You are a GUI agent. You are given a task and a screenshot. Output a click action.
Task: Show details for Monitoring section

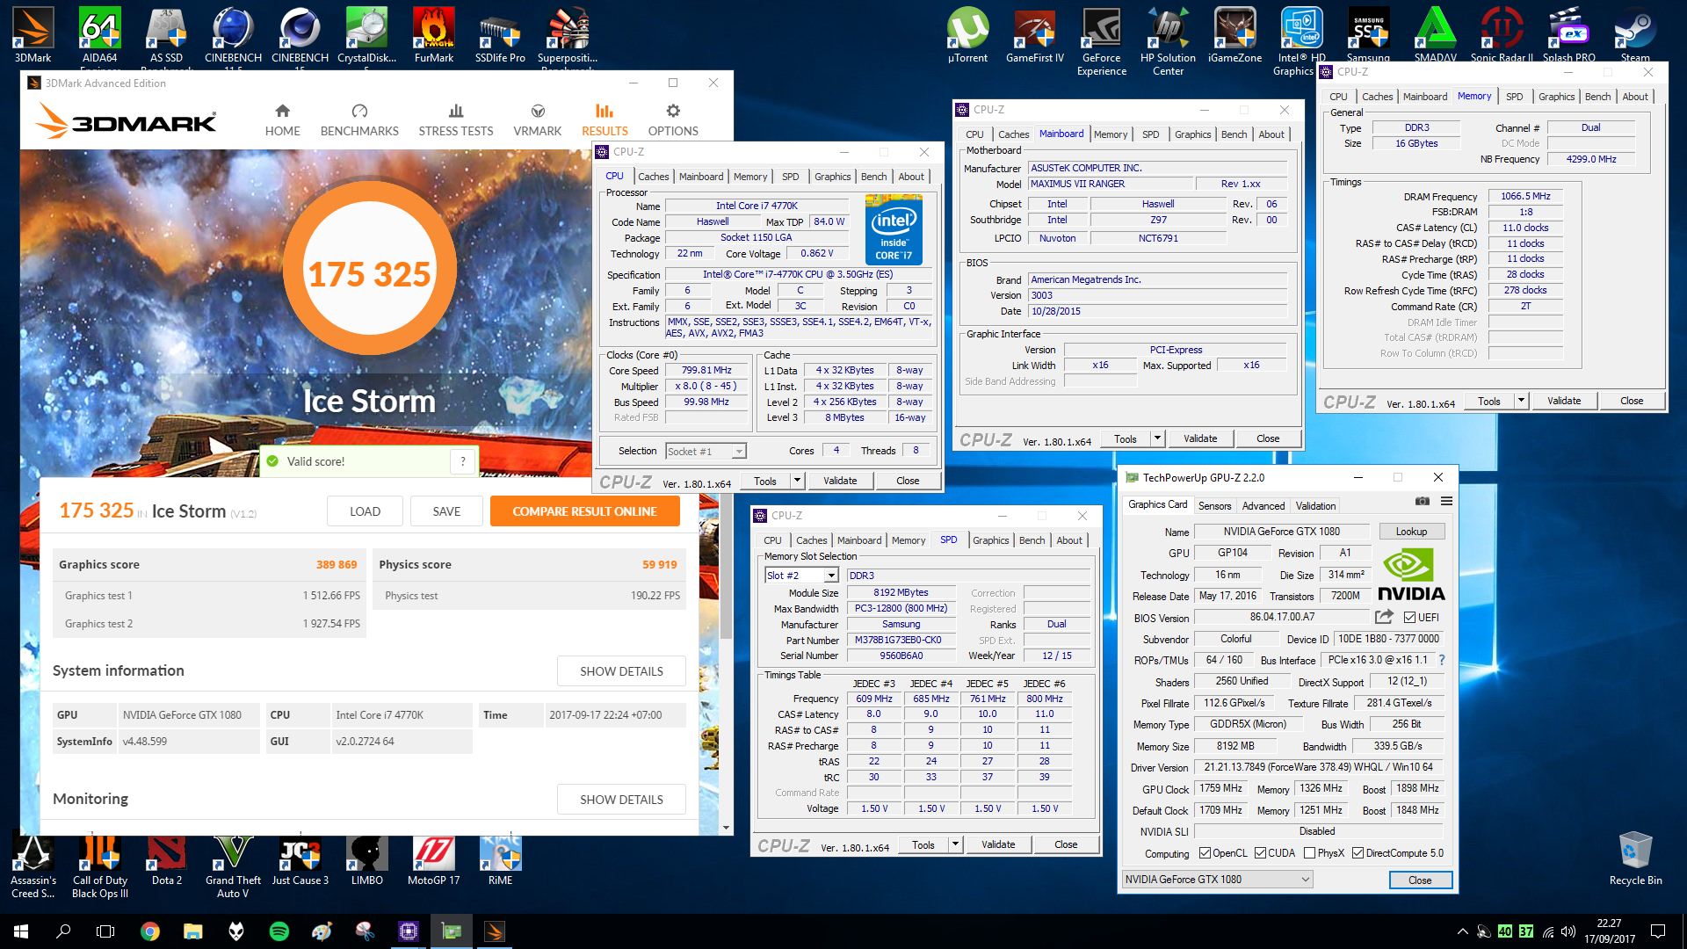[x=621, y=800]
